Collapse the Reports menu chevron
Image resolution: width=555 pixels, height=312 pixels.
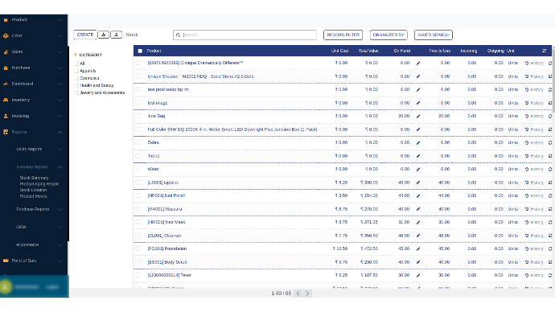coord(60,133)
